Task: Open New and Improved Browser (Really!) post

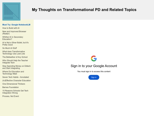Action: (14, 33)
